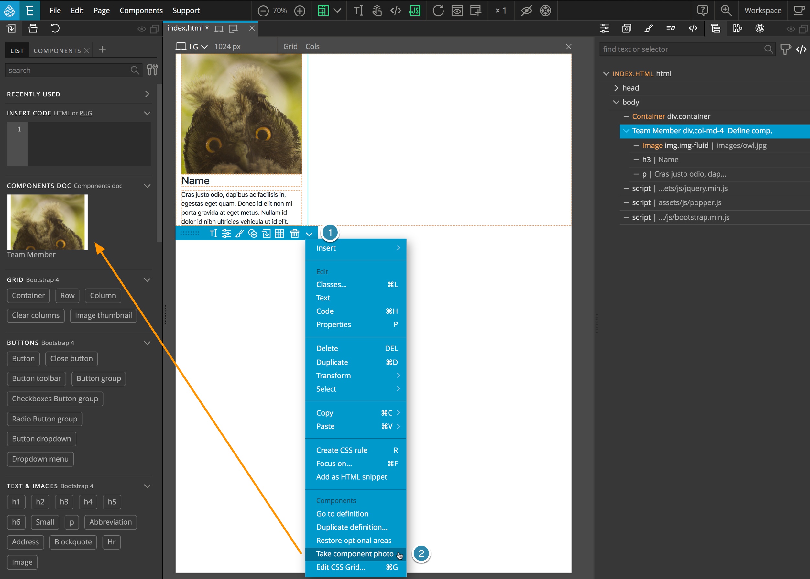
Task: Open the element properties sliders panel icon
Action: click(x=605, y=28)
